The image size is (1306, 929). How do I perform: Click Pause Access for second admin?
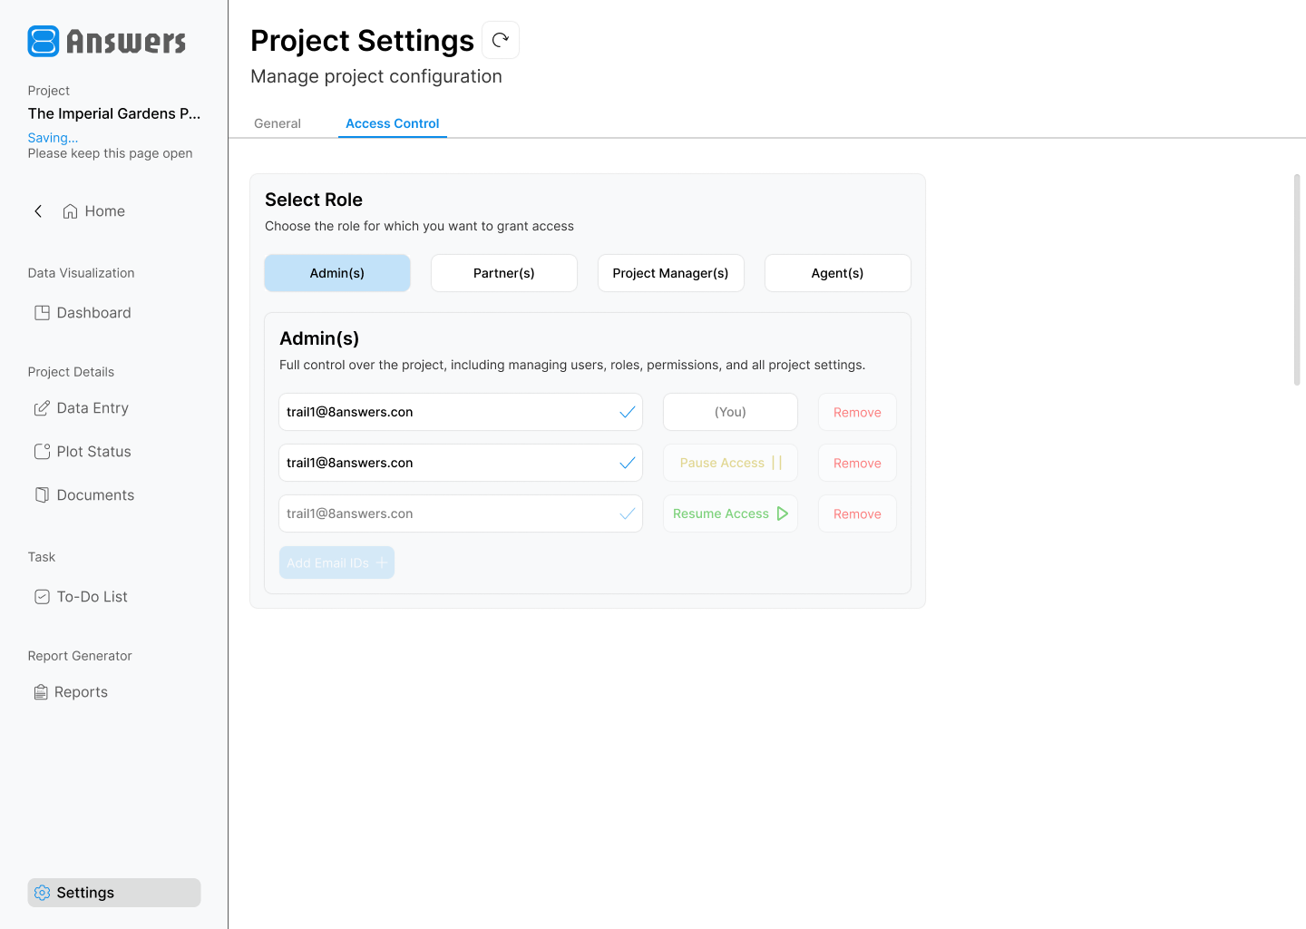tap(731, 463)
